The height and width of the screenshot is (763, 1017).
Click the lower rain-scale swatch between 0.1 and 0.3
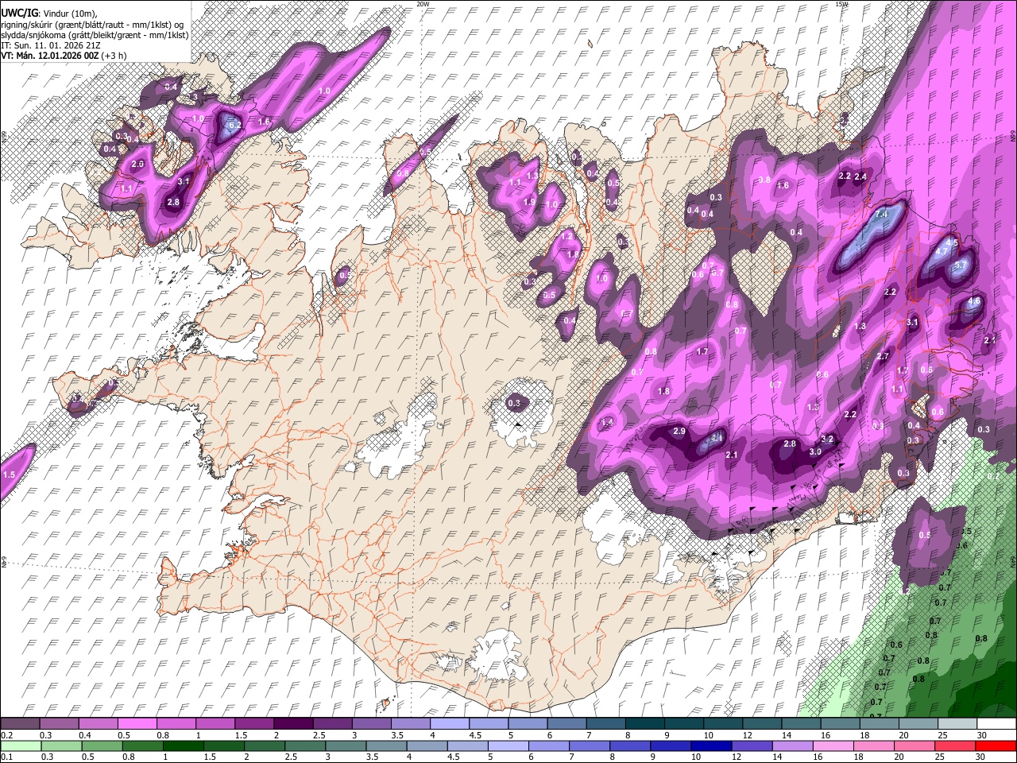[x=20, y=746]
